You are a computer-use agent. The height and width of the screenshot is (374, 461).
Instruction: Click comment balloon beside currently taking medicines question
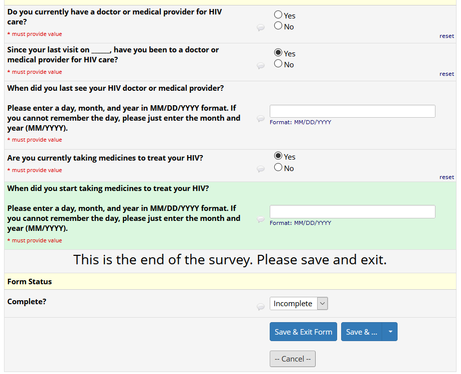(x=261, y=169)
